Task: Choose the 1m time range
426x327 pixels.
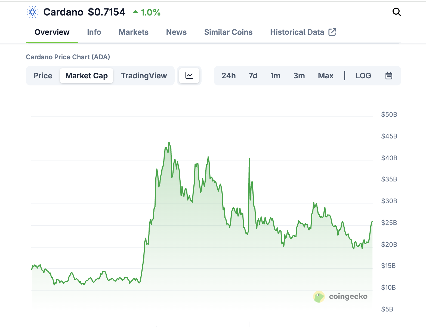Action: (x=275, y=76)
